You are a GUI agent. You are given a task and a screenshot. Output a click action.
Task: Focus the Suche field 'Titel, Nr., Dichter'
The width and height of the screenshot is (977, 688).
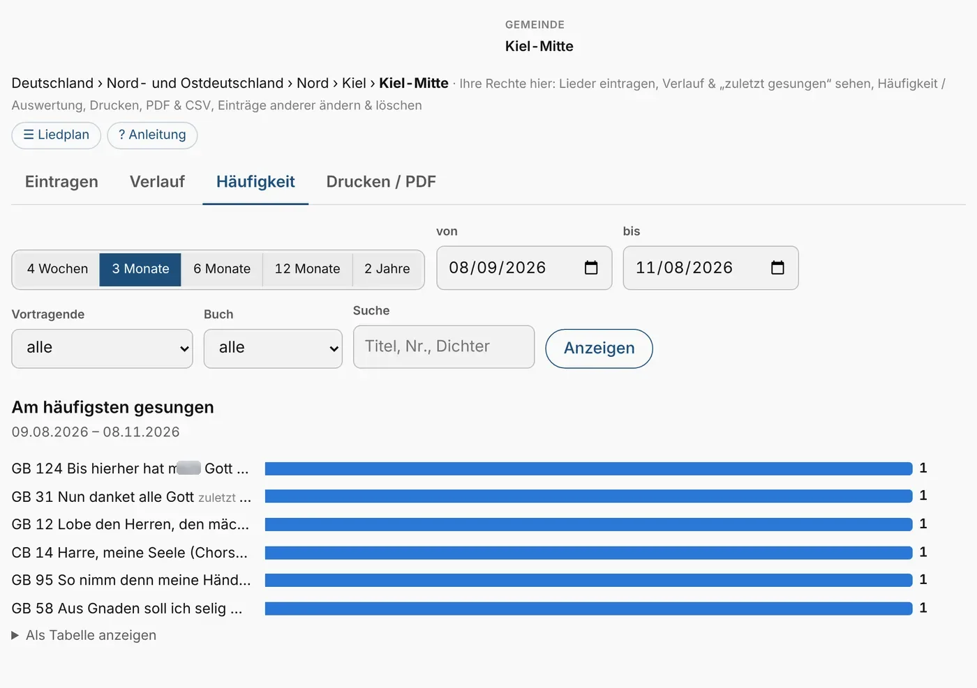coord(444,346)
